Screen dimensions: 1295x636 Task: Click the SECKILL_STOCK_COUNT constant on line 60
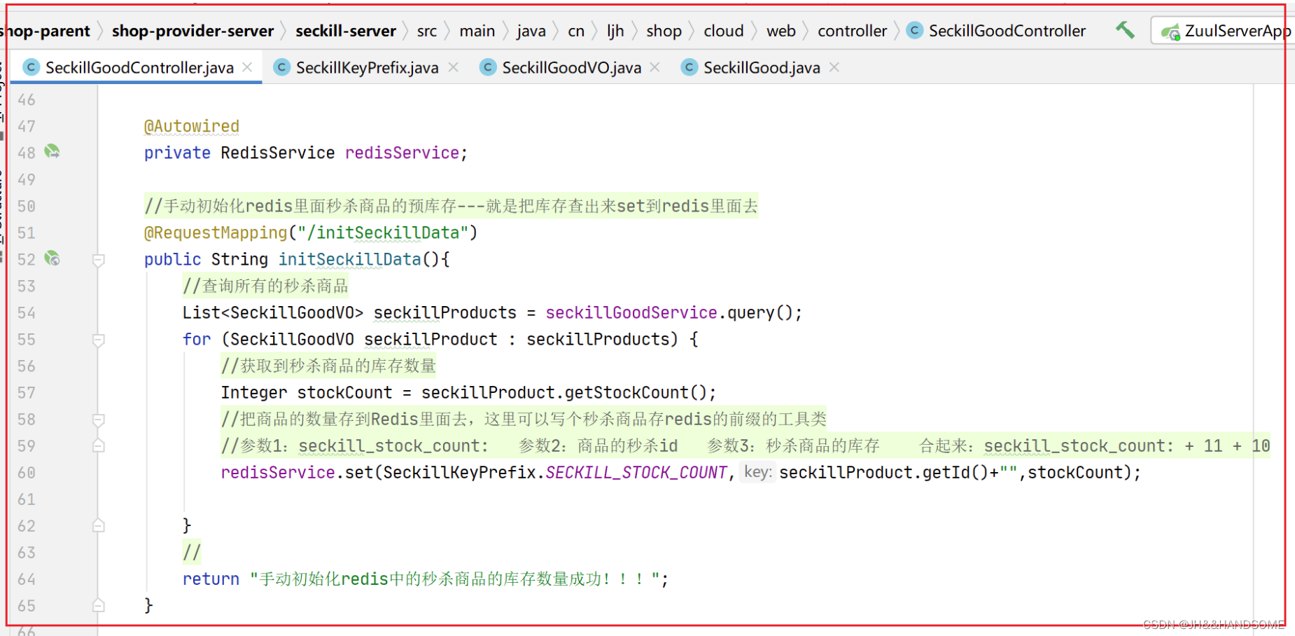[x=636, y=472]
